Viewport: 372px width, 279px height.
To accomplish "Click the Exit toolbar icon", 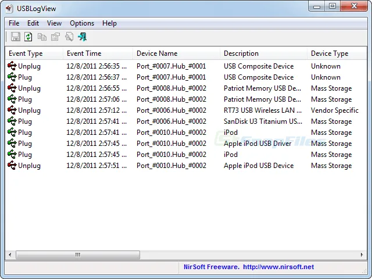I will coord(83,37).
